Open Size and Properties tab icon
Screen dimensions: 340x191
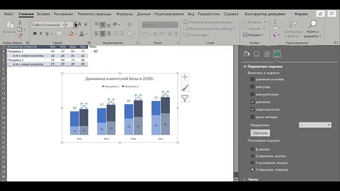[267, 54]
